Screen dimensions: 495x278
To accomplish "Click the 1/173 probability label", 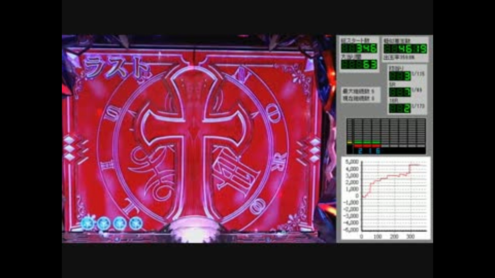I will pos(418,106).
